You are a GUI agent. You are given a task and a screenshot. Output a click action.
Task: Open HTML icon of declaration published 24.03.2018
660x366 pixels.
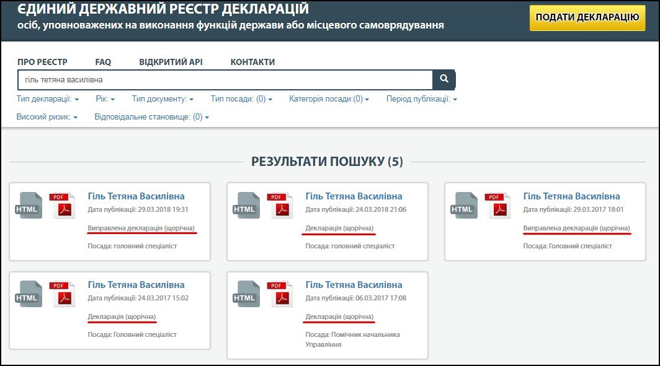tap(246, 206)
